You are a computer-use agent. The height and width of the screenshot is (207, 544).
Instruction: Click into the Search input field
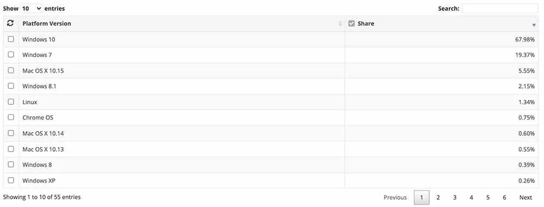point(500,9)
